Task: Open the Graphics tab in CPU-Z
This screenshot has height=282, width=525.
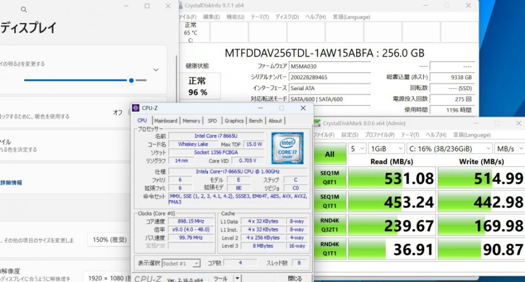Action: pos(234,121)
